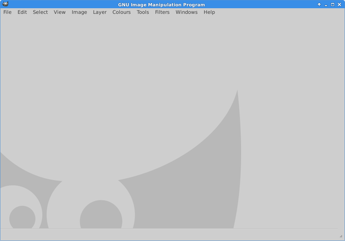The width and height of the screenshot is (345, 241).
Task: Open the View menu
Action: pos(60,12)
